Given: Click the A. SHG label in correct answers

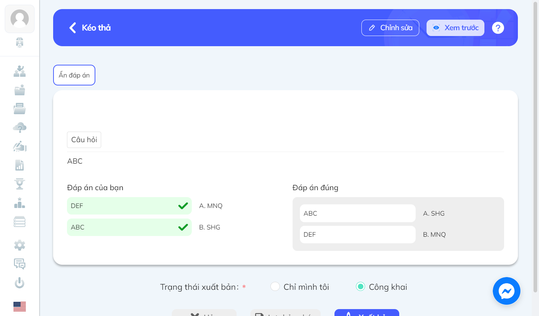Looking at the screenshot, I should tap(434, 213).
